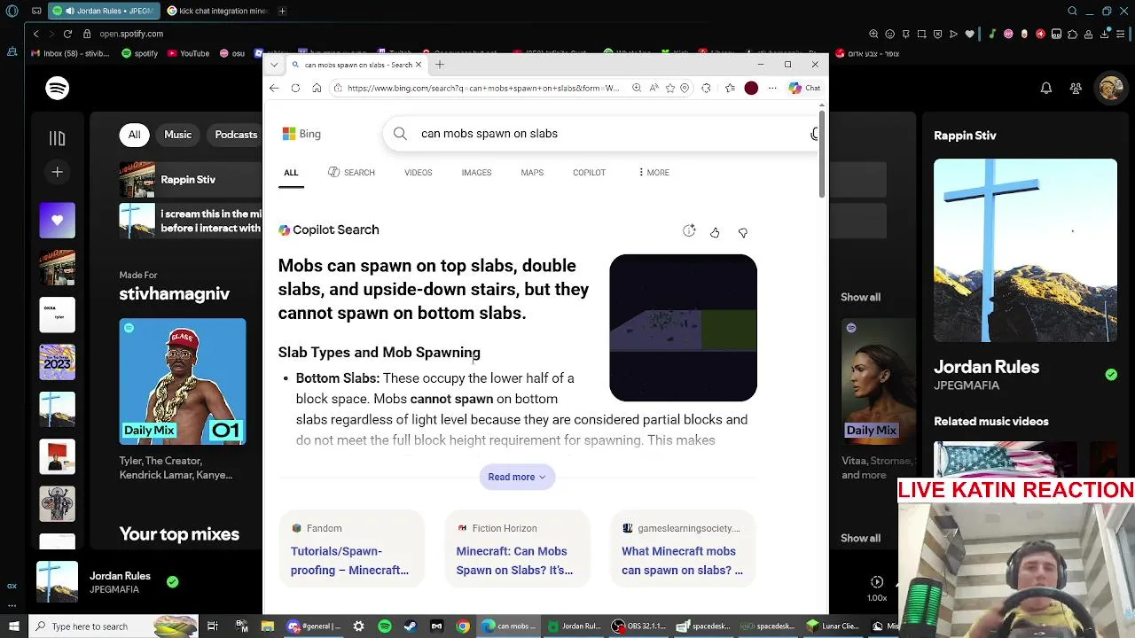Select the ALL results tab

point(291,172)
